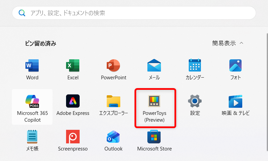268x161 pixels.
Task: Click the 'Microsoft 365 Copilot' label text
Action: pos(33,116)
